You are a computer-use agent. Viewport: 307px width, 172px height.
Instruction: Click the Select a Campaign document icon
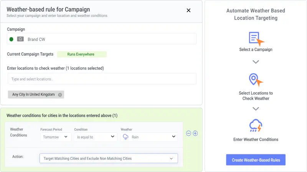point(256,39)
